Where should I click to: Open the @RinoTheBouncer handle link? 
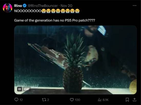click(x=43, y=6)
